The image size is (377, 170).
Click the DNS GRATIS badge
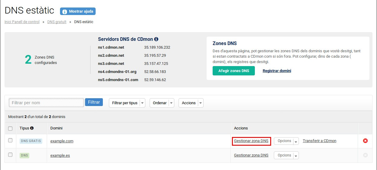[x=31, y=141]
